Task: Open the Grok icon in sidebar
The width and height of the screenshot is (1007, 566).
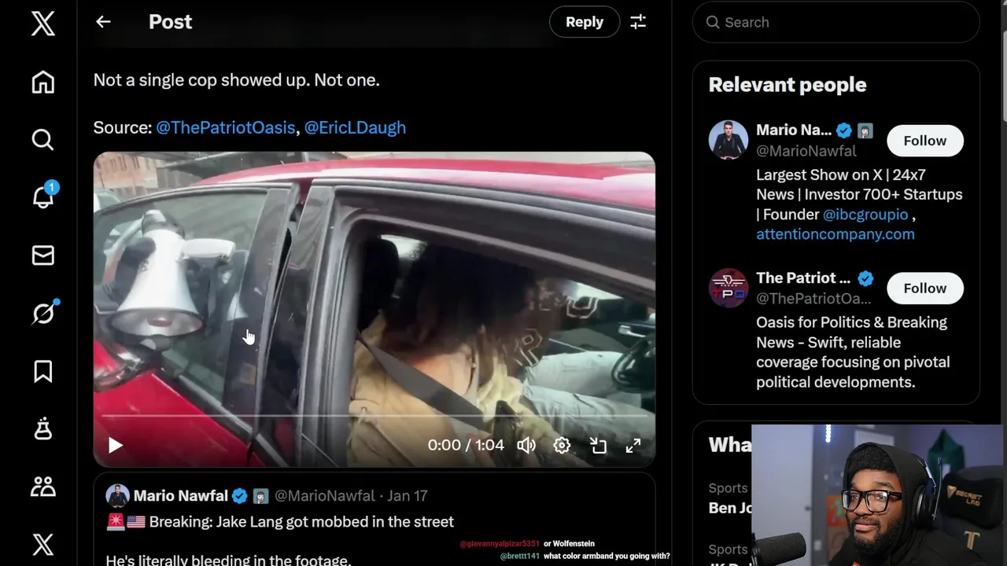Action: point(43,313)
